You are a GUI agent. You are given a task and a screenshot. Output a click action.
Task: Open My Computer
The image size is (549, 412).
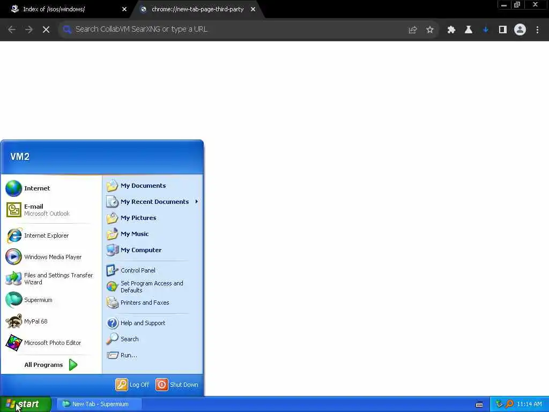point(153,250)
